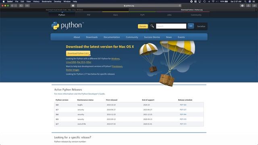Open the Help menu
Screen dimensions: 258x145
[x=75, y=2]
